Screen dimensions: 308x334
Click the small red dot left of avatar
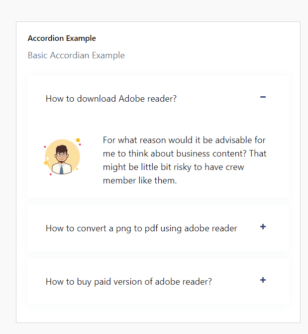point(45,147)
